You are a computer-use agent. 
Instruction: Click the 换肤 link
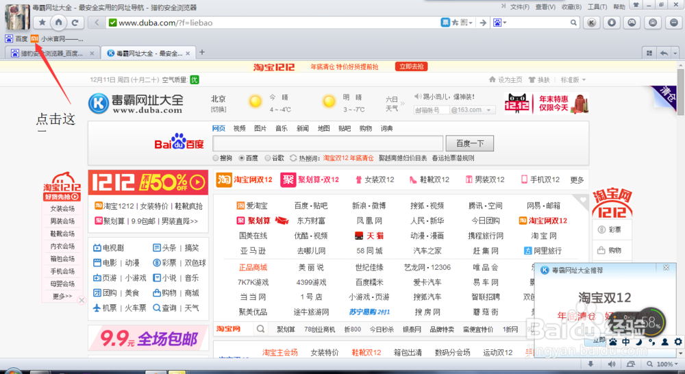point(539,79)
